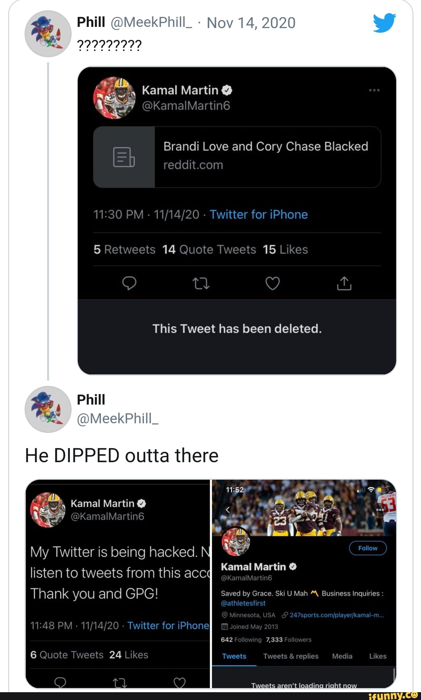
Task: Click the heart icon on hacked tweet
Action: pyautogui.click(x=179, y=682)
